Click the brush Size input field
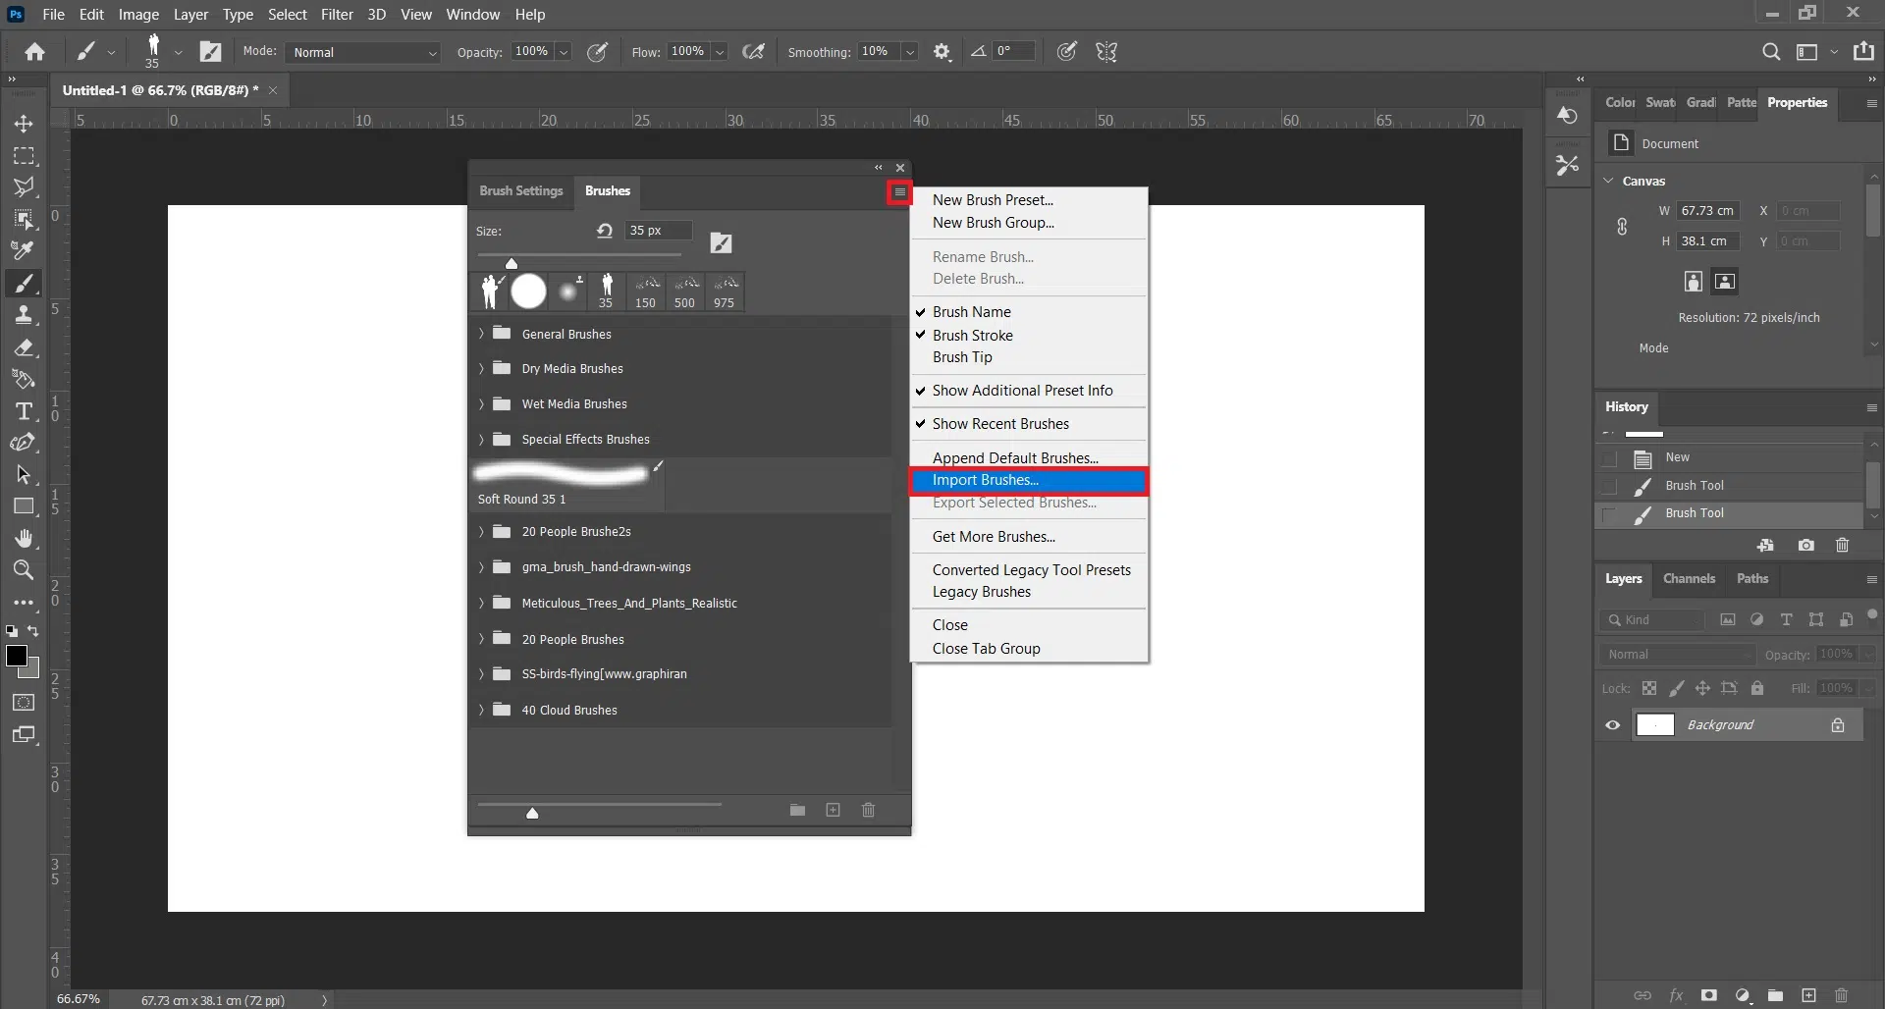Image resolution: width=1885 pixels, height=1009 pixels. pyautogui.click(x=657, y=231)
